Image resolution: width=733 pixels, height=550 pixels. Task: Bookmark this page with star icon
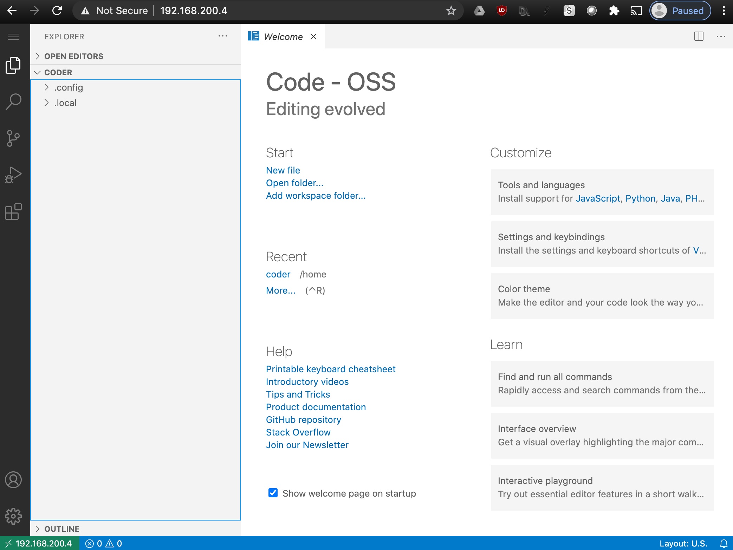click(x=451, y=11)
